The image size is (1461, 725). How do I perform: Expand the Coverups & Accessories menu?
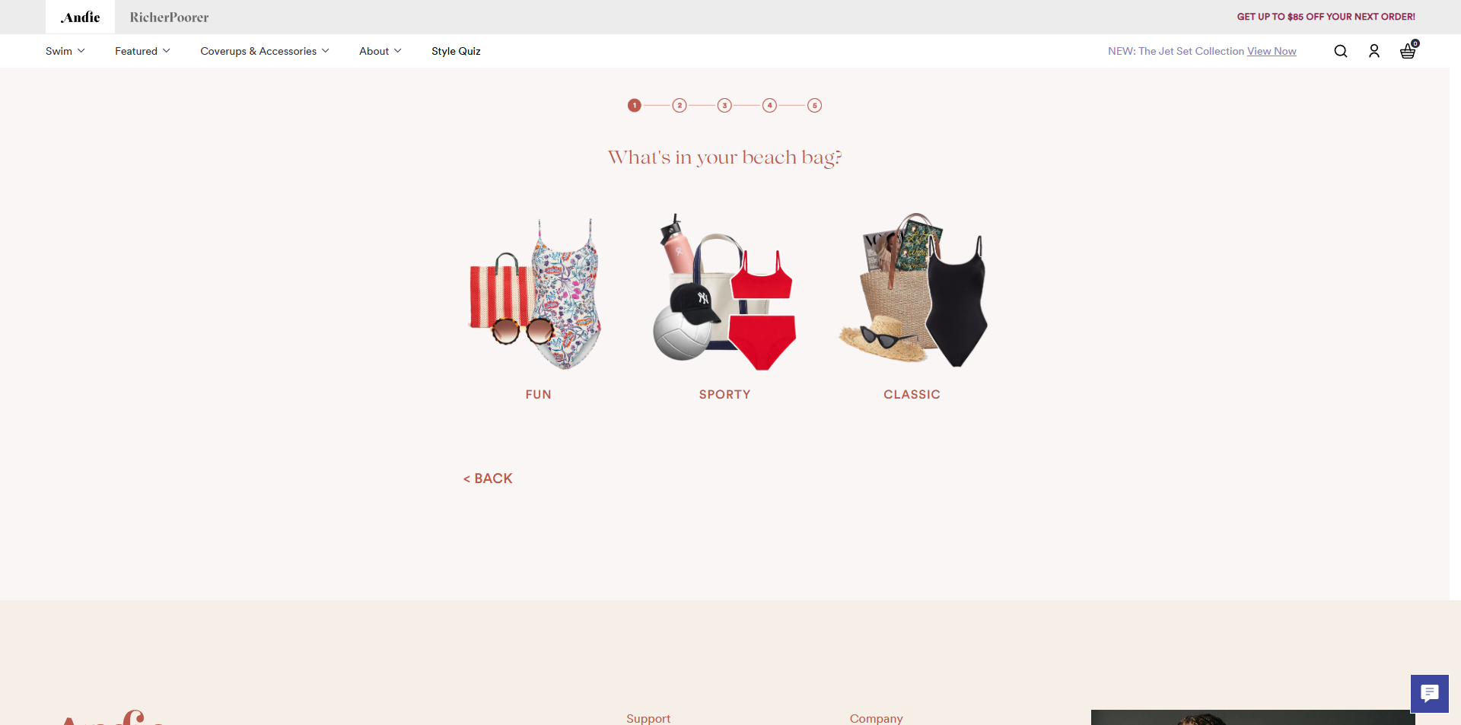(x=265, y=51)
